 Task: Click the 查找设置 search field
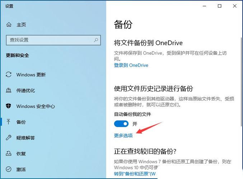[x=53, y=40]
